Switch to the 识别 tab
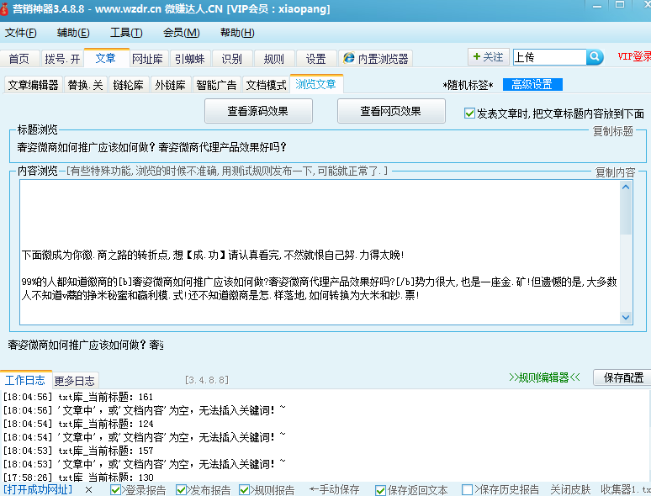This screenshot has height=496, width=651. 231,59
